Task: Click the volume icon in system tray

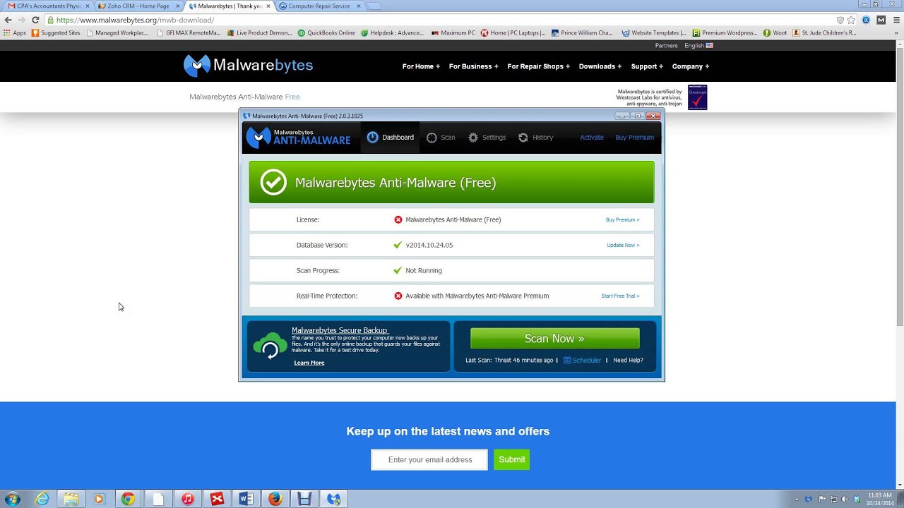Action: pos(845,499)
